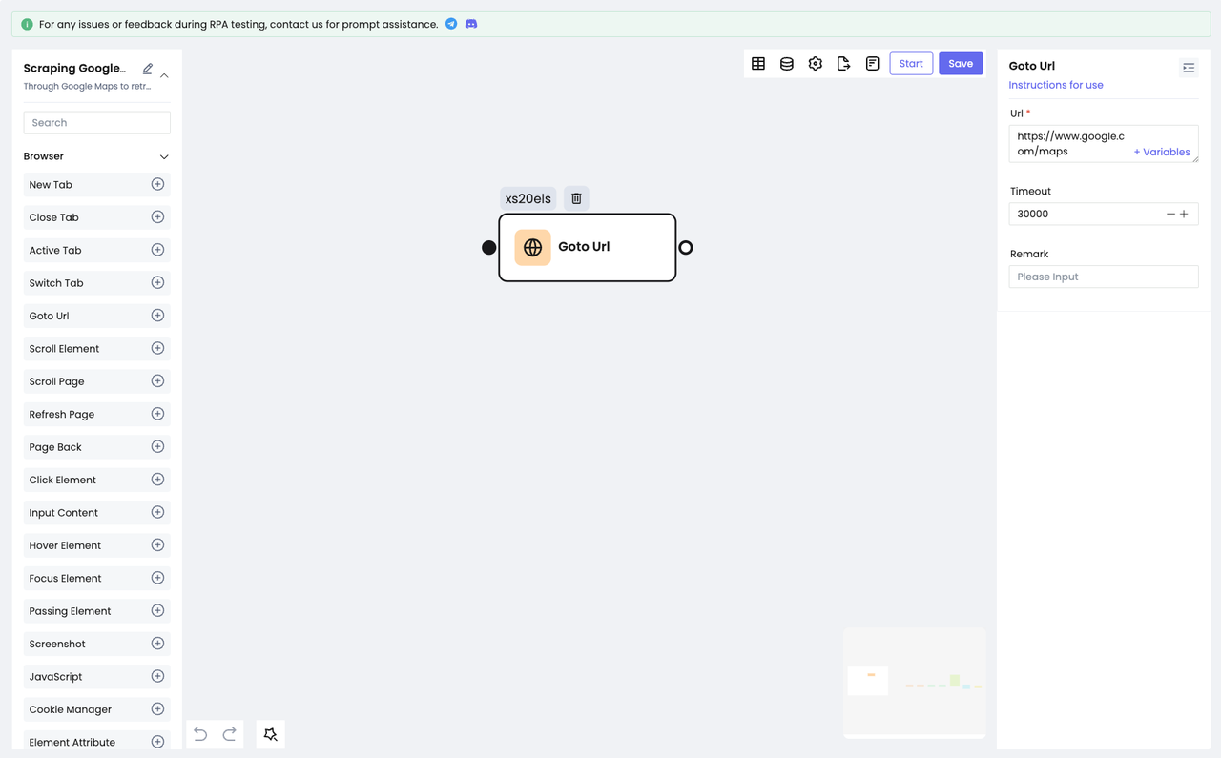This screenshot has height=758, width=1221.
Task: Add Screenshot node with plus icon
Action: [157, 644]
